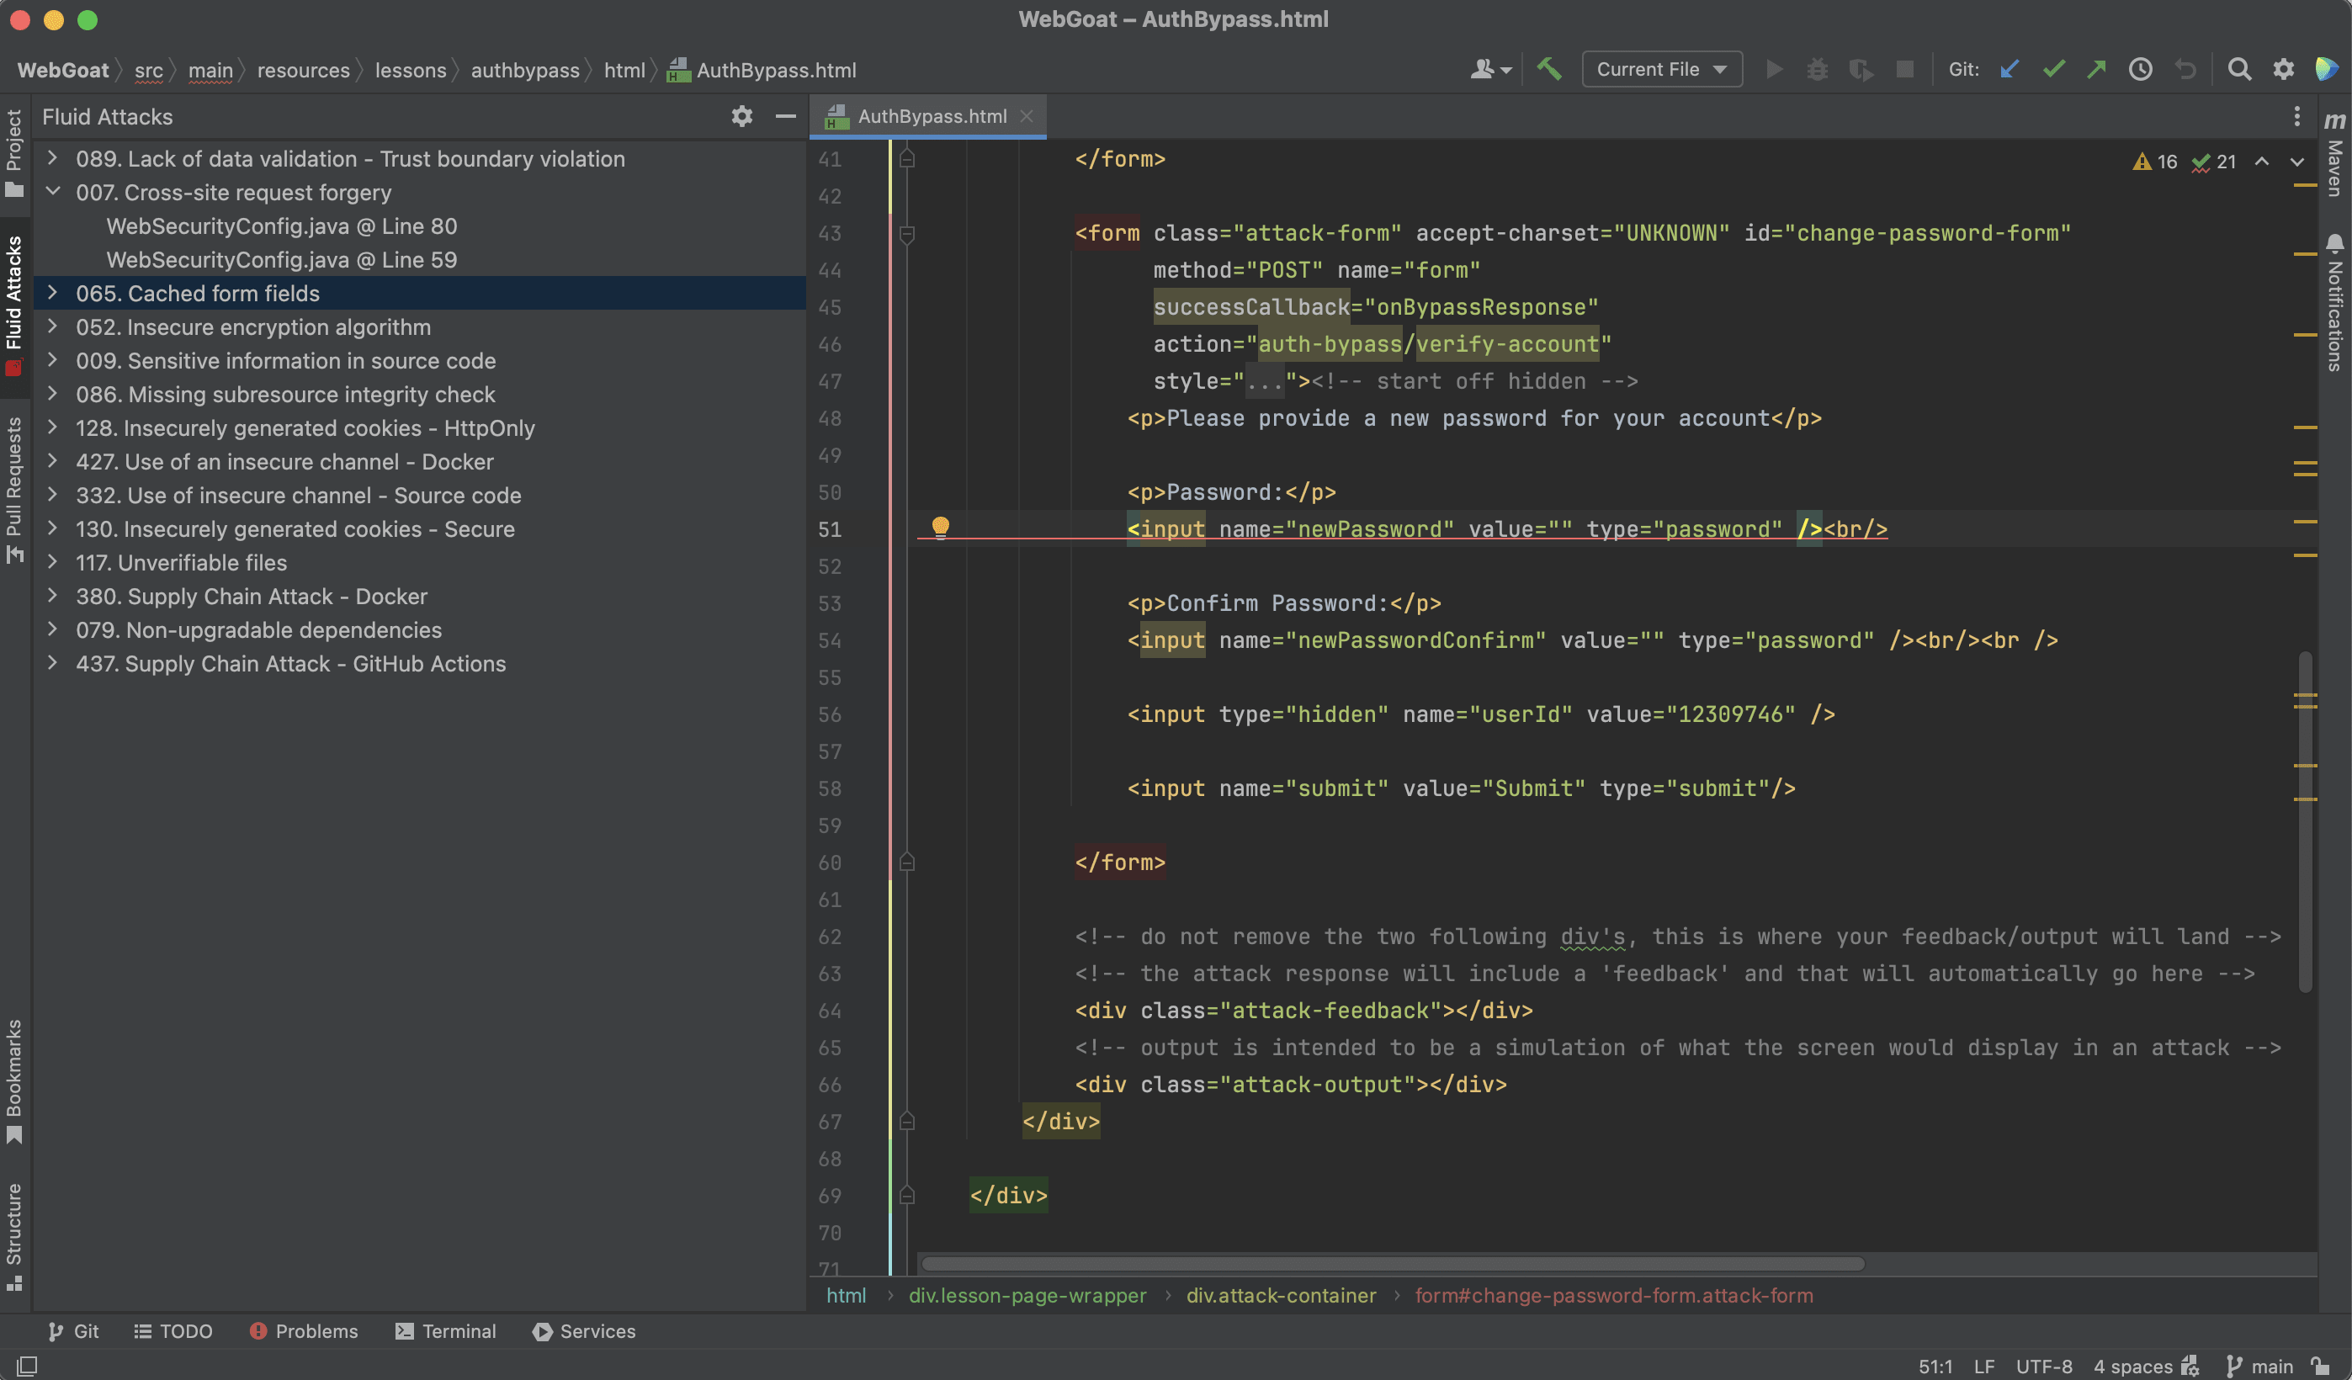Open the TODO tool window
The width and height of the screenshot is (2352, 1380).
(x=173, y=1330)
